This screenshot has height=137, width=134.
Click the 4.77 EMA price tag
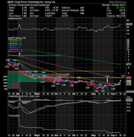[x=129, y=64]
